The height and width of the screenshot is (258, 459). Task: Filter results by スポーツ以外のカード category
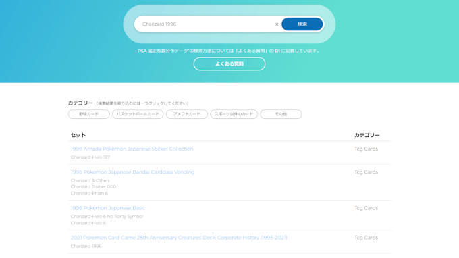click(234, 114)
